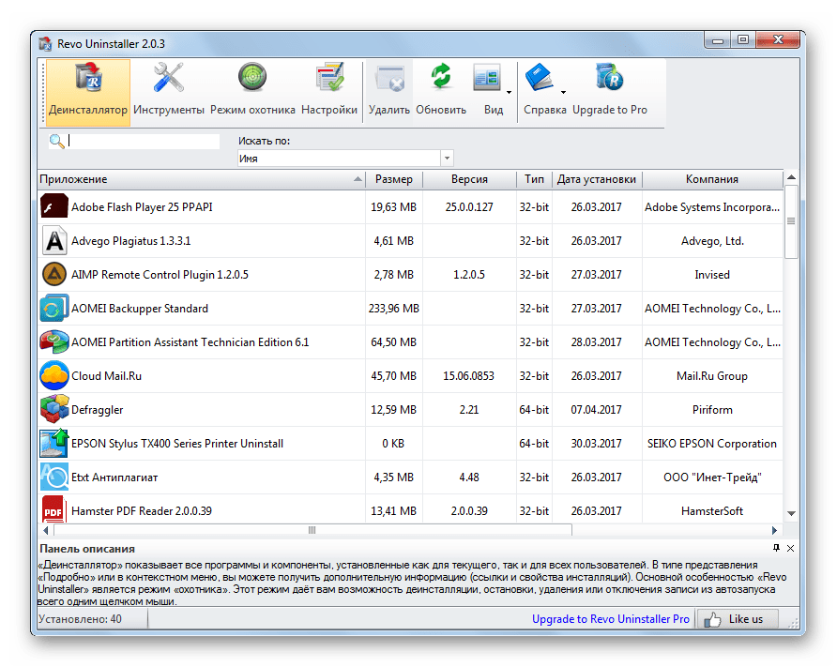837x667 pixels.
Task: Click version cell 15.06.0853
Action: click(x=468, y=375)
